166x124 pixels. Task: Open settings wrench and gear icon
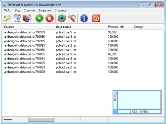tap(72, 18)
